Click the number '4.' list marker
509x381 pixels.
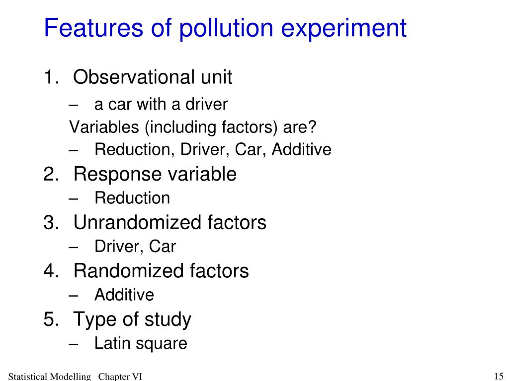(x=51, y=271)
